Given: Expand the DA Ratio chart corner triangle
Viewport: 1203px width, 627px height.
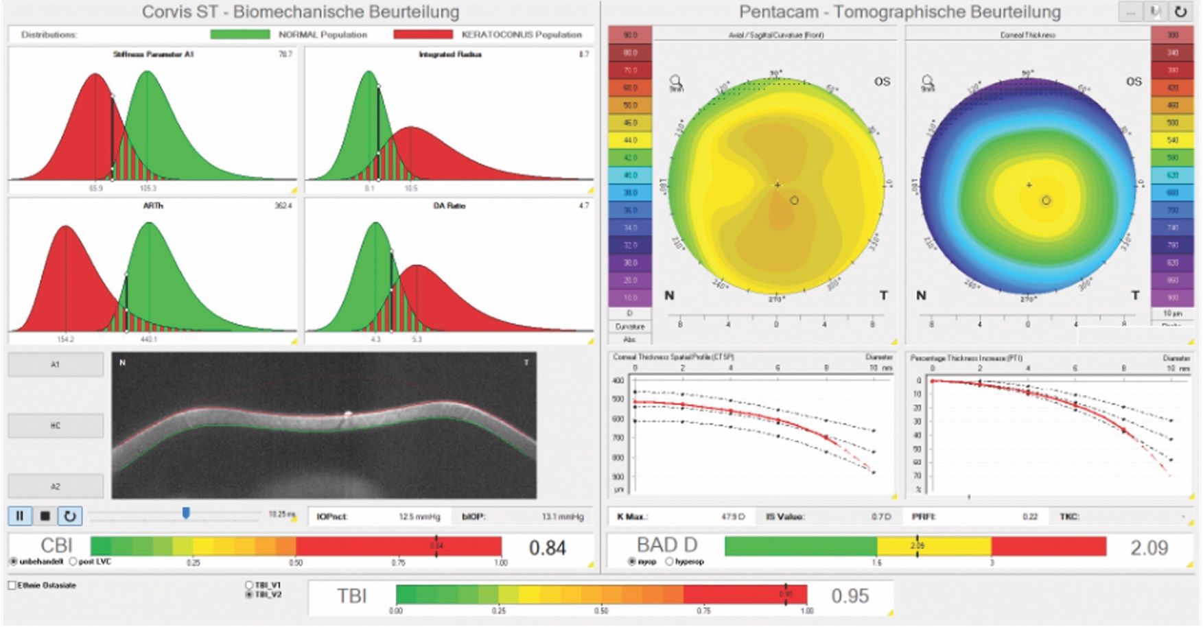Looking at the screenshot, I should [590, 340].
